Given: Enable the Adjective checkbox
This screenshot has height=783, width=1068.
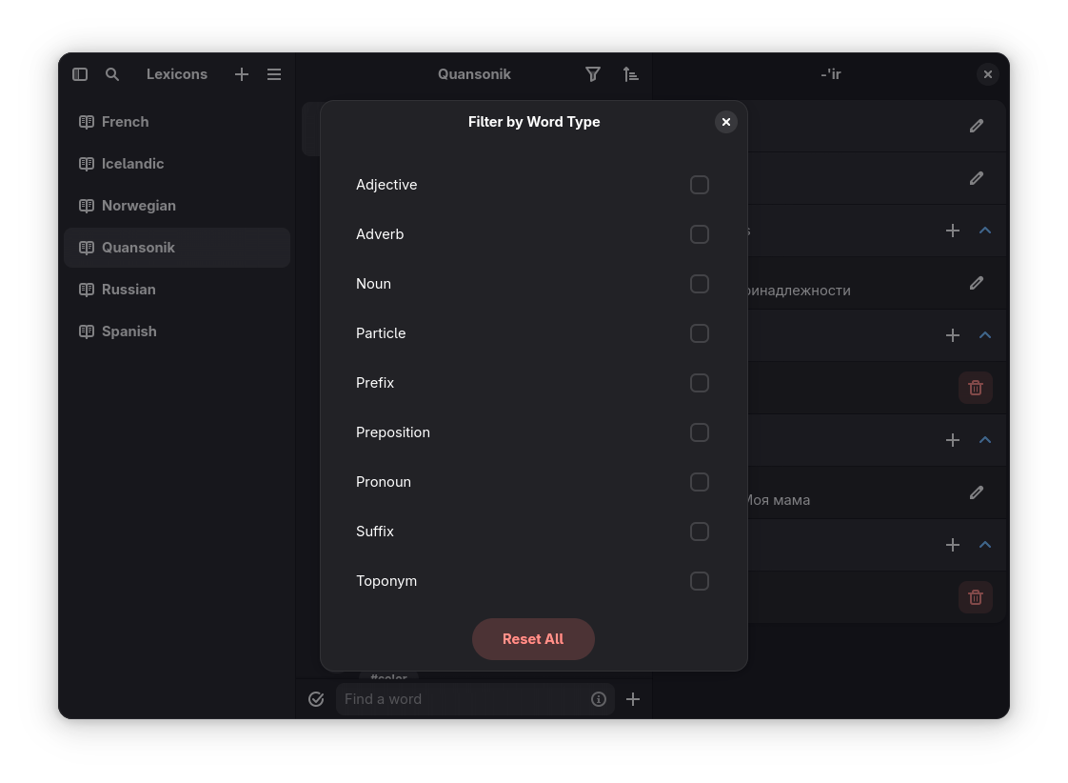Looking at the screenshot, I should click(x=700, y=185).
